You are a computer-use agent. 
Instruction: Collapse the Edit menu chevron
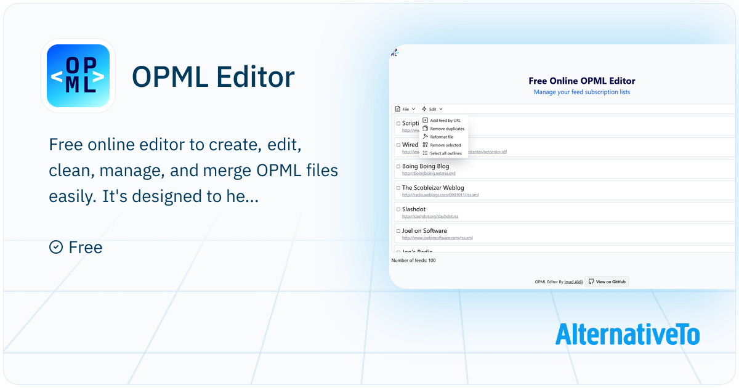[x=441, y=109]
